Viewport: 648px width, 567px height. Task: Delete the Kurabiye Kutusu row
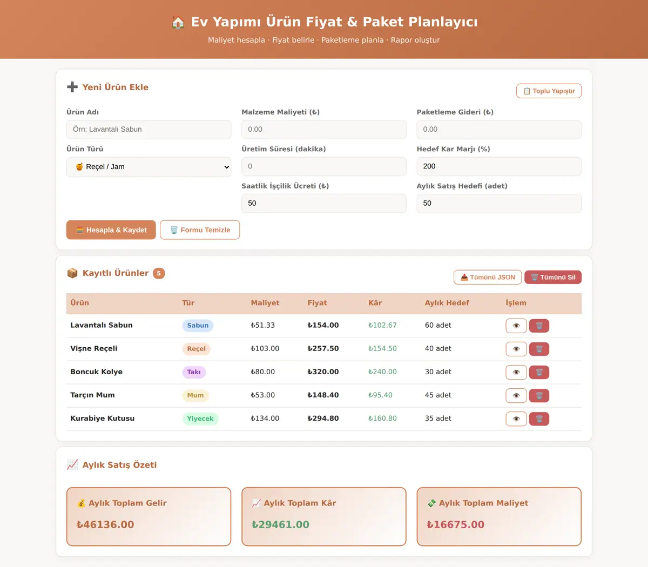pyautogui.click(x=539, y=418)
